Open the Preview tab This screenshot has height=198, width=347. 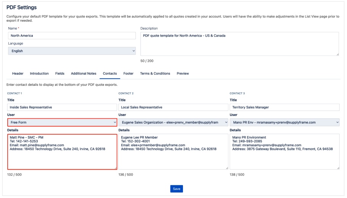click(183, 74)
